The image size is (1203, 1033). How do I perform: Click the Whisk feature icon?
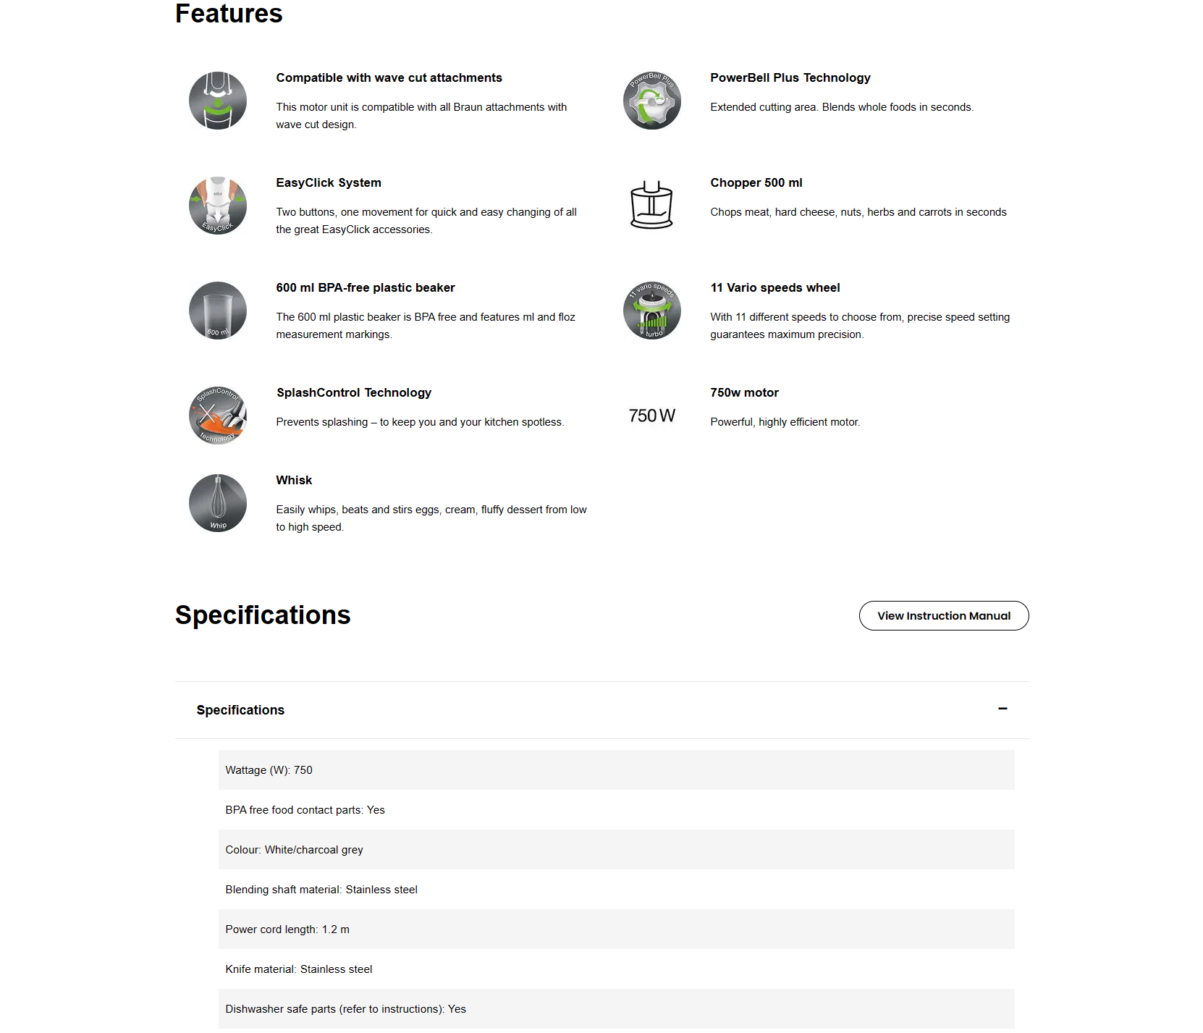pyautogui.click(x=218, y=503)
